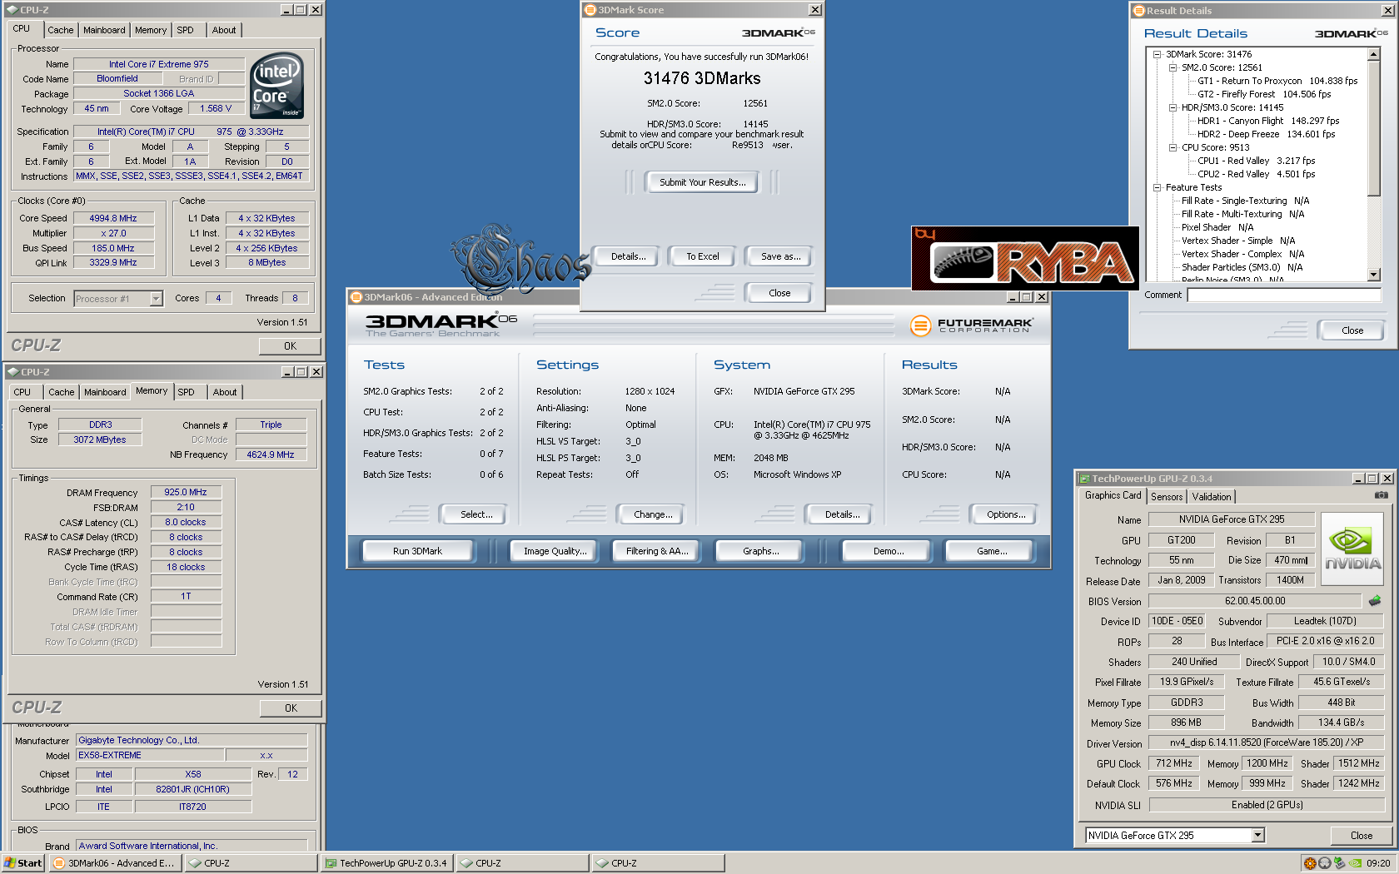Image resolution: width=1399 pixels, height=874 pixels.
Task: Click the Safely Remove Hardware tray icon
Action: [x=1339, y=863]
